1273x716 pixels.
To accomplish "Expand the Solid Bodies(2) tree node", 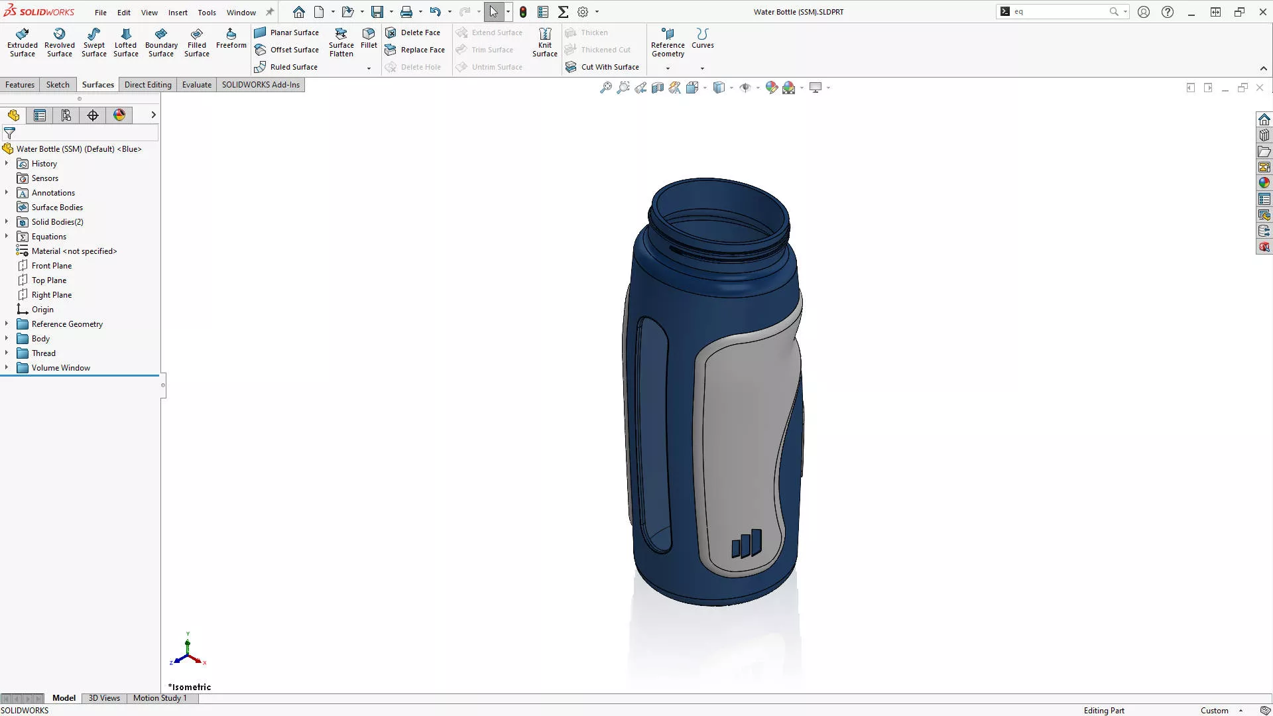I will click(x=7, y=221).
